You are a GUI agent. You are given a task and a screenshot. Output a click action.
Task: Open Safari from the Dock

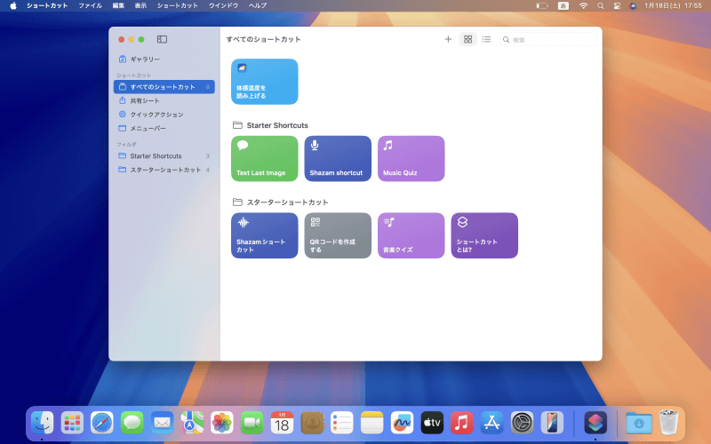(102, 423)
